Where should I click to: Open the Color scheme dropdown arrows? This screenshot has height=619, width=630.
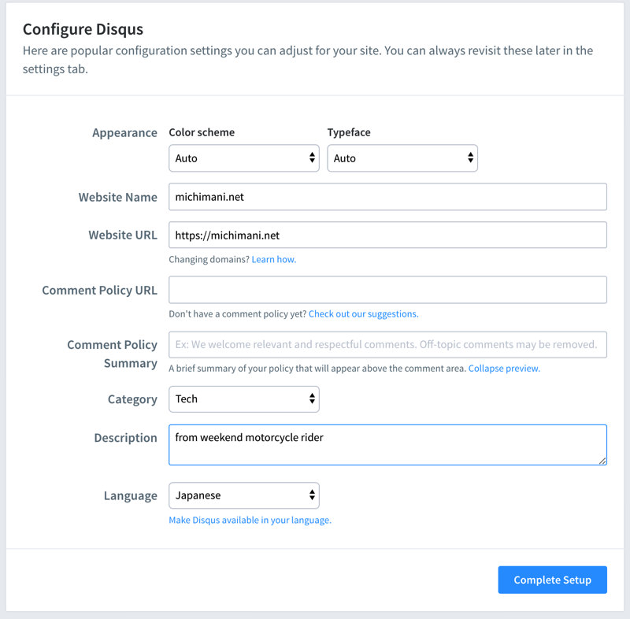tap(310, 158)
